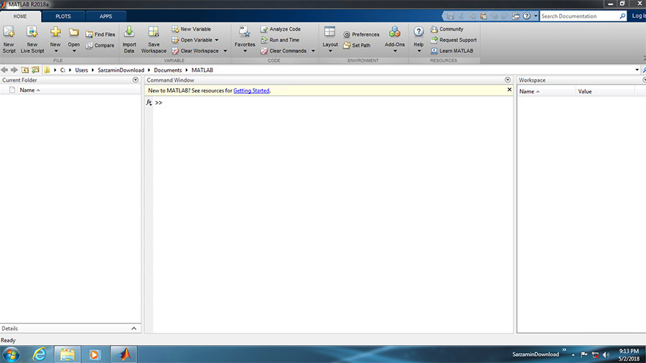Image resolution: width=646 pixels, height=363 pixels.
Task: Open Internet Explorer from taskbar
Action: point(39,354)
